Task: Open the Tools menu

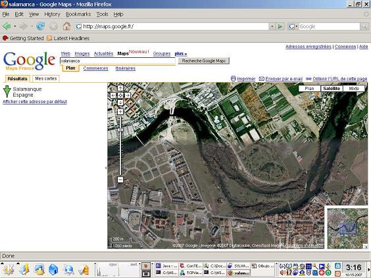Action: pos(102,14)
